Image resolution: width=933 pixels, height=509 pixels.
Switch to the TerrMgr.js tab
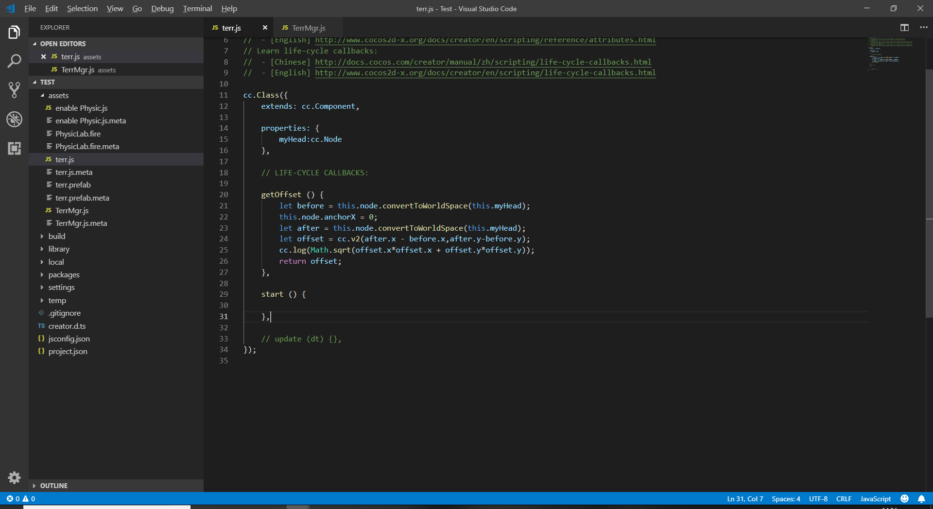(308, 28)
